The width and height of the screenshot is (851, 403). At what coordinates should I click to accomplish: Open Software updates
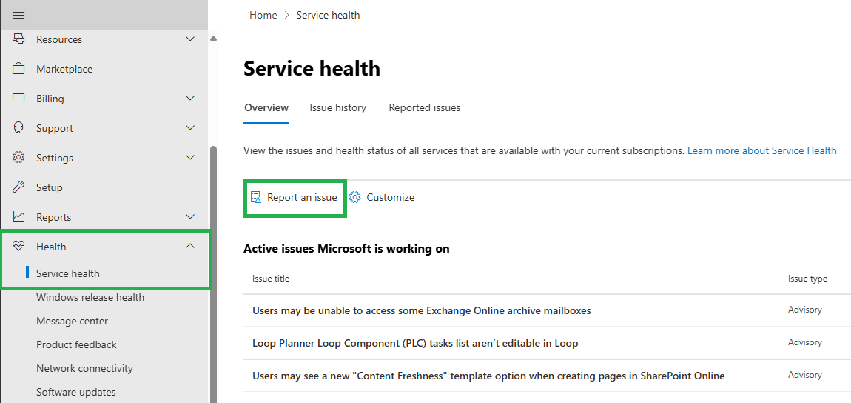76,392
